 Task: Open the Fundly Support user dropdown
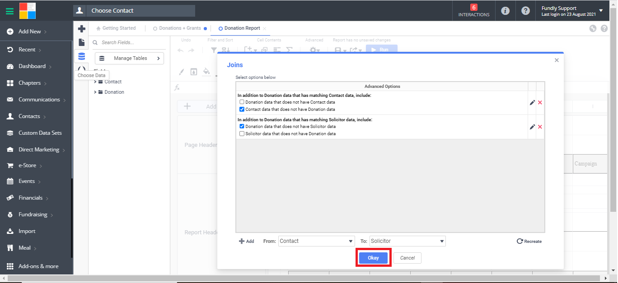(x=572, y=11)
